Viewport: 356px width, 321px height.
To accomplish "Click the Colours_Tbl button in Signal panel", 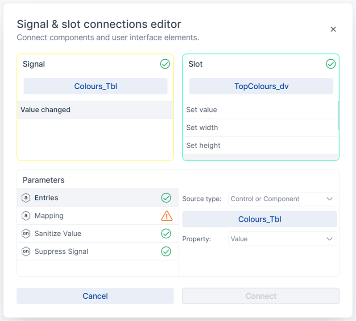I will (95, 86).
